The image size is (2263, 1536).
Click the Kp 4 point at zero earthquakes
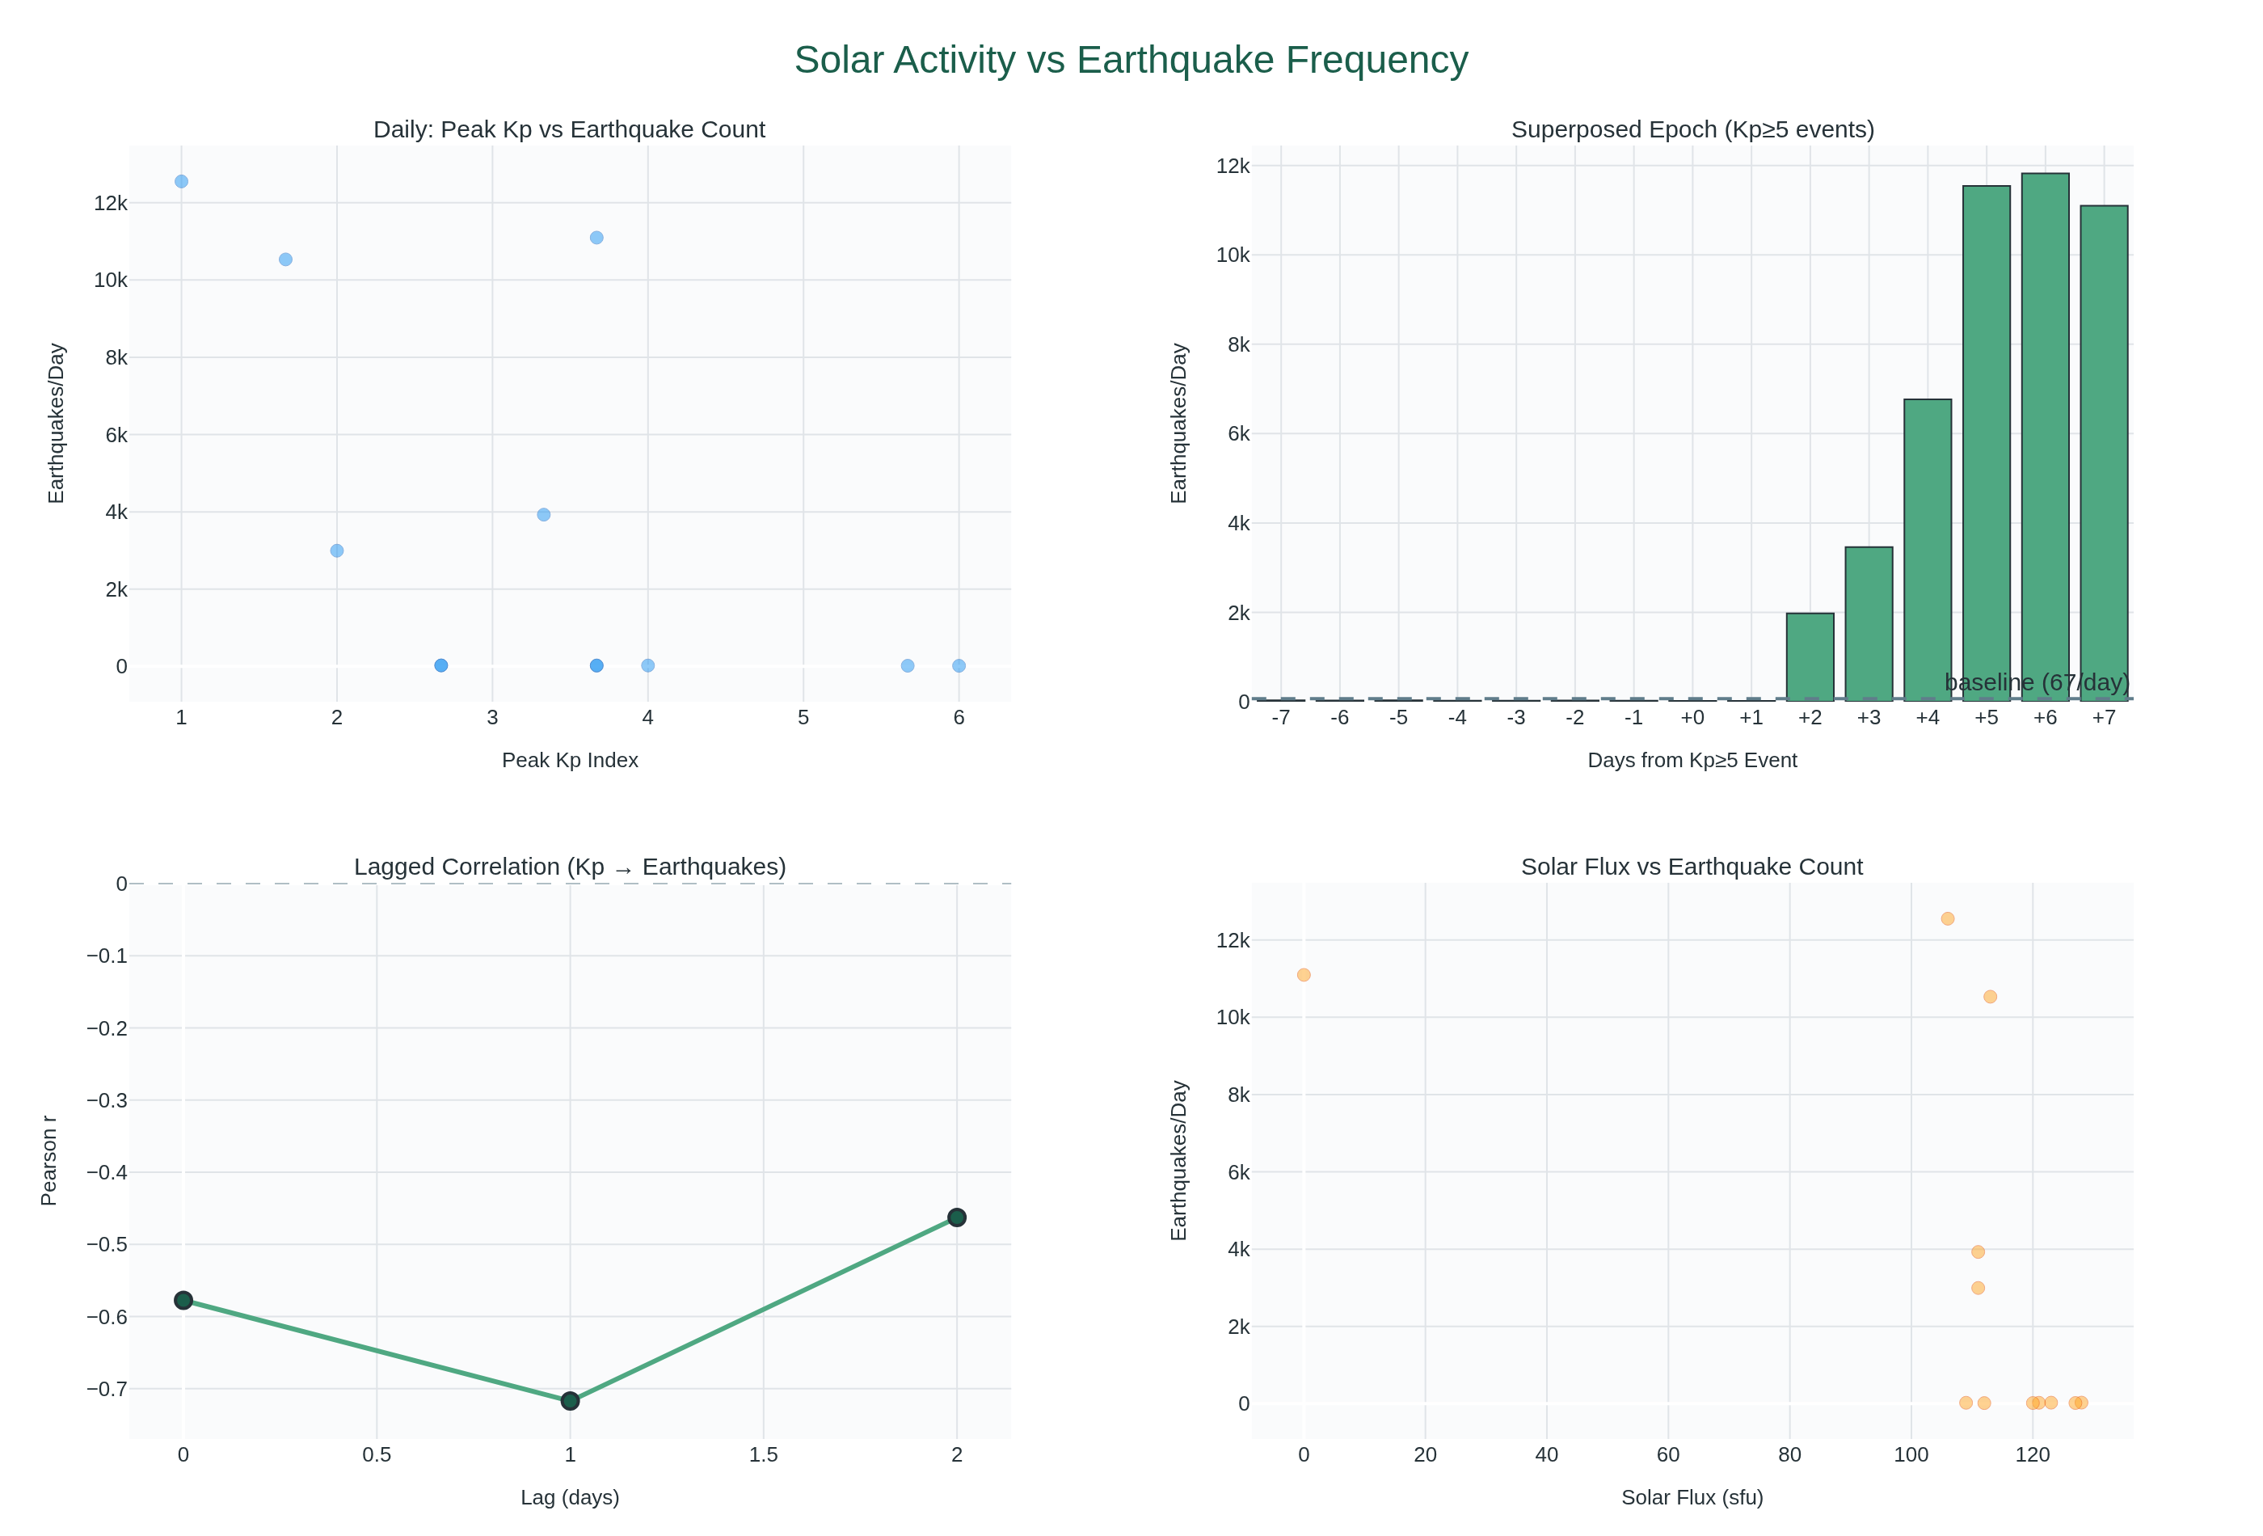[647, 665]
